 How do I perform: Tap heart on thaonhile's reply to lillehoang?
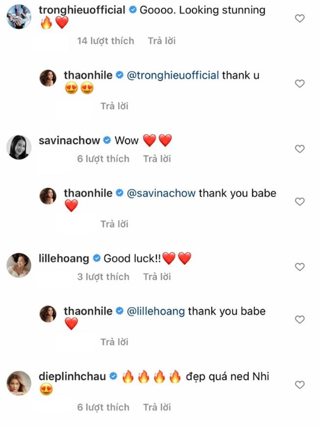(x=299, y=319)
